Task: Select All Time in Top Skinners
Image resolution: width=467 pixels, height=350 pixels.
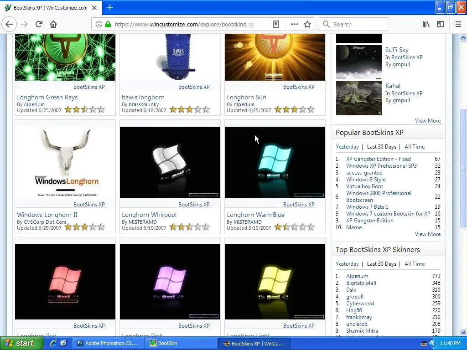Action: pos(414,264)
